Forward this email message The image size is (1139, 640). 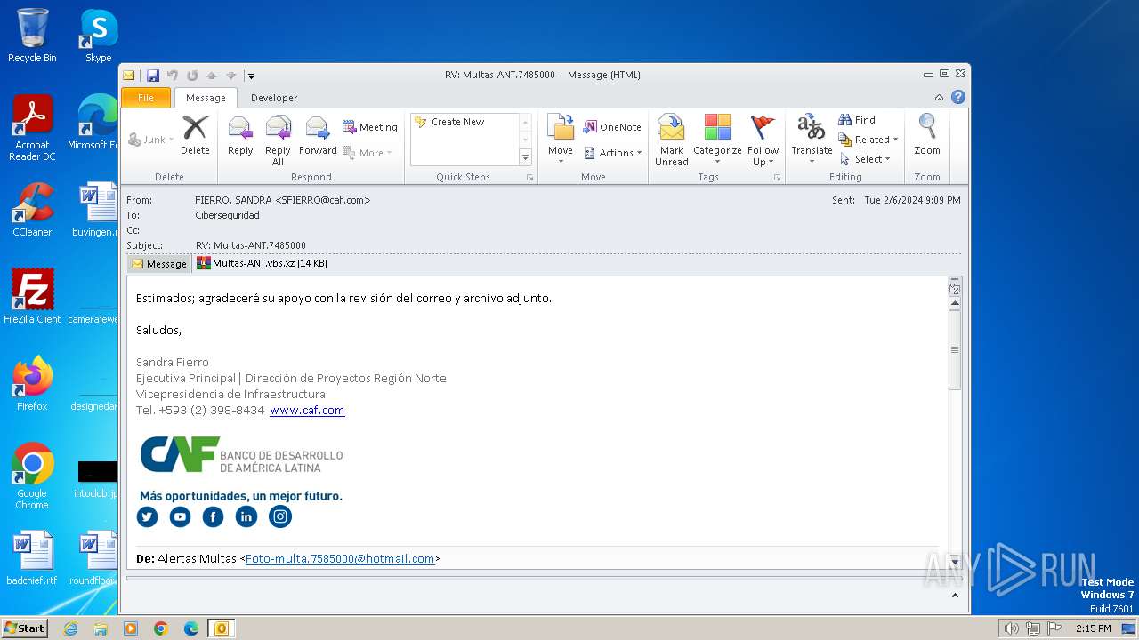(x=318, y=136)
